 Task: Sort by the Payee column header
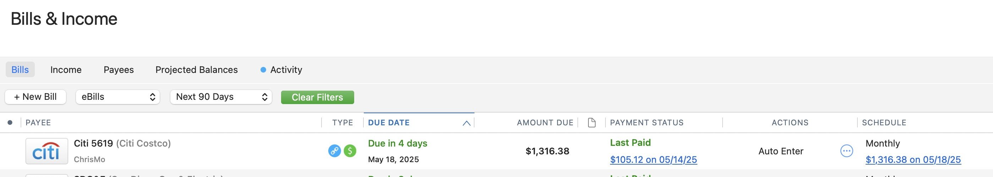click(x=38, y=123)
